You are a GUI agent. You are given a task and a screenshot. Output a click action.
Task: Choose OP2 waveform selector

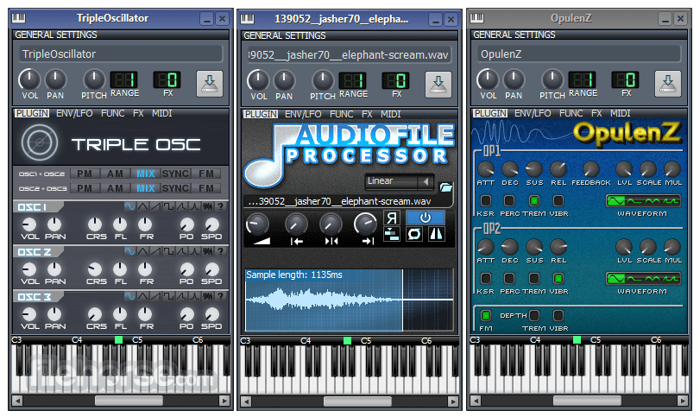click(643, 279)
